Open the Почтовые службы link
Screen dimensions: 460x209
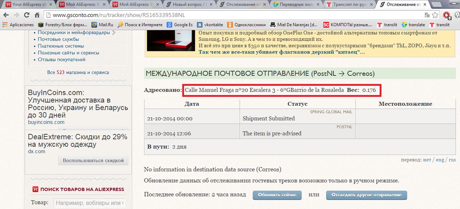(58, 39)
